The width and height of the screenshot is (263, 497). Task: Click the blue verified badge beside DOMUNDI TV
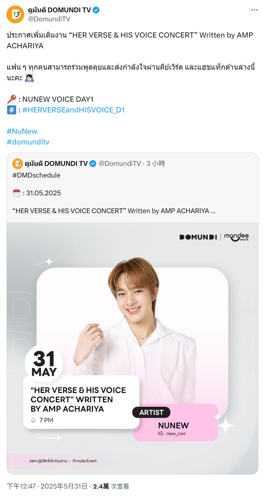coord(96,10)
